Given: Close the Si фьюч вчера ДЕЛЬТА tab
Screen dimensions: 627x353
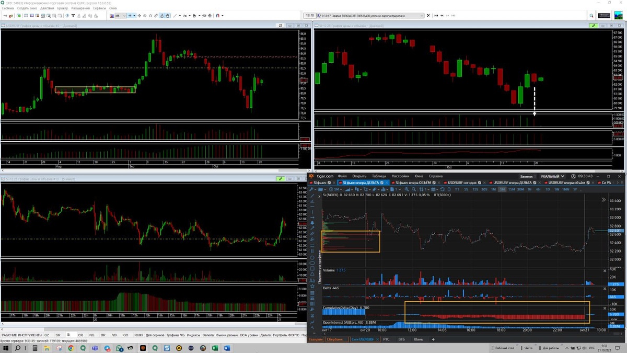Looking at the screenshot, I should coord(386,183).
